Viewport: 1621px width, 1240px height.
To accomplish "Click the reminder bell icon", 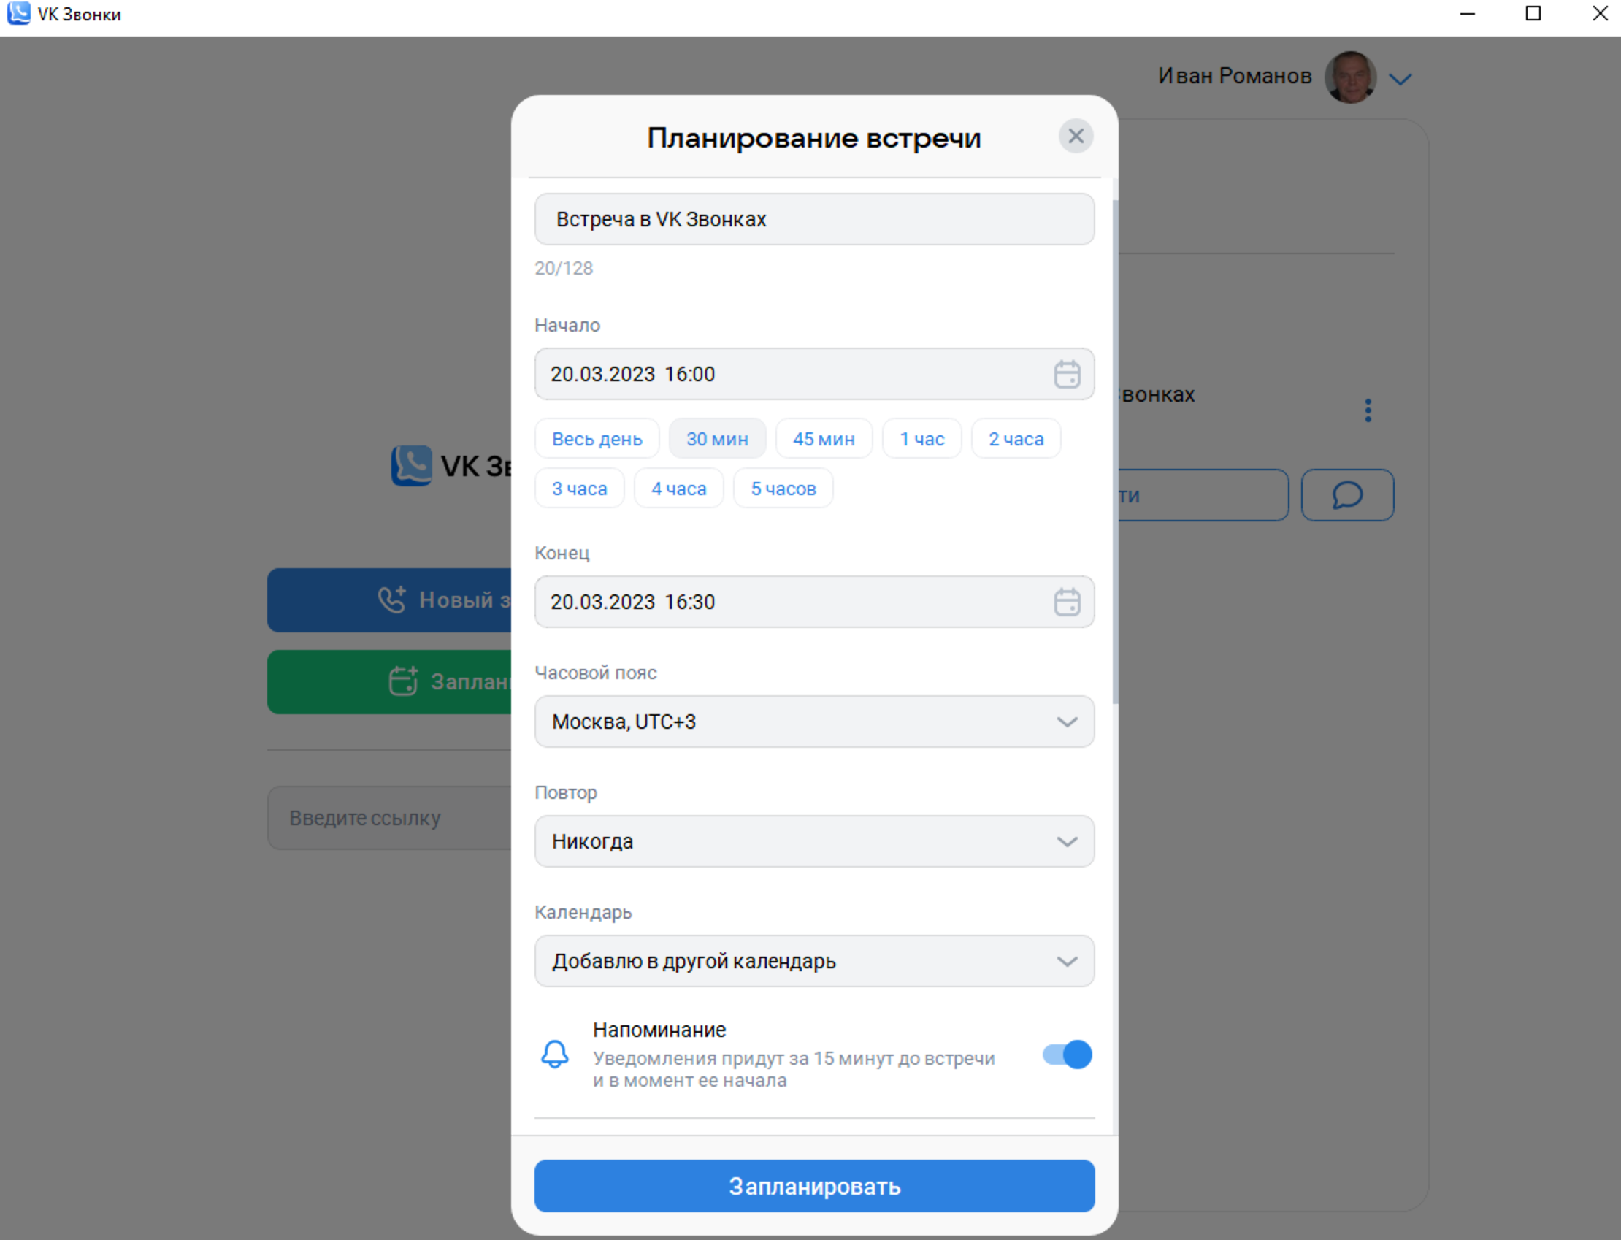I will (555, 1054).
